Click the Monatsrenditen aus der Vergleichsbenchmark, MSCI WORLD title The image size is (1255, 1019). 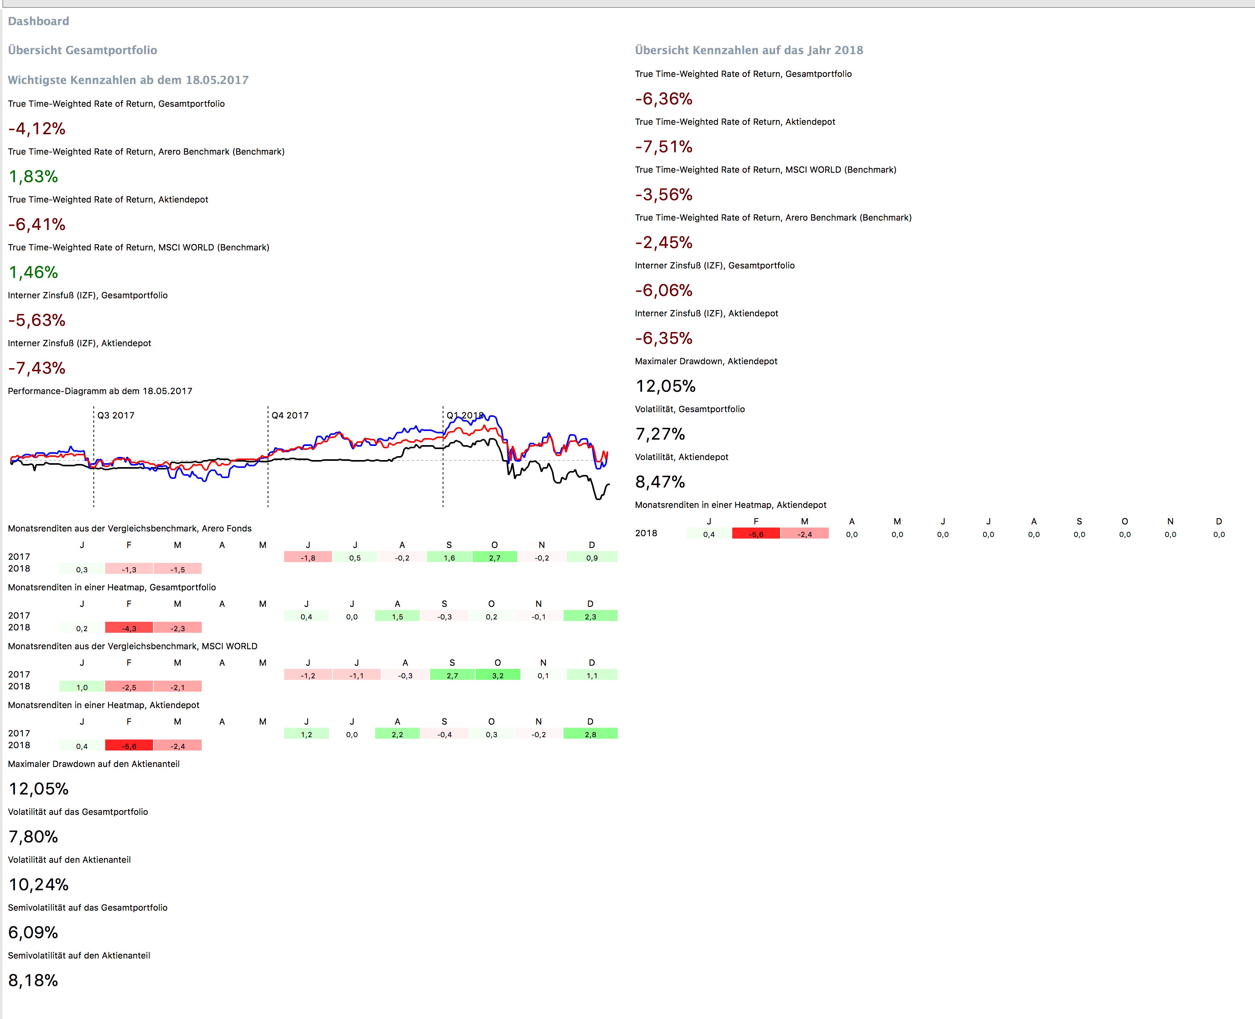133,646
